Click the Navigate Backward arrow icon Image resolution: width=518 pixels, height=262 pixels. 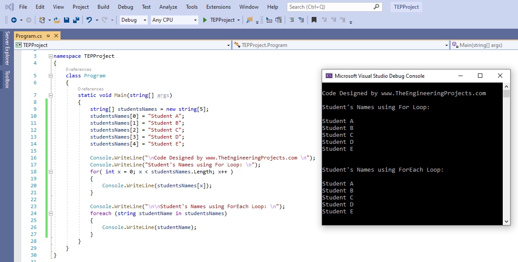14,20
